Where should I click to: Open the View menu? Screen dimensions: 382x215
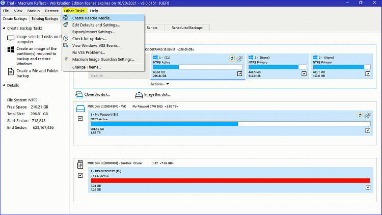point(18,11)
